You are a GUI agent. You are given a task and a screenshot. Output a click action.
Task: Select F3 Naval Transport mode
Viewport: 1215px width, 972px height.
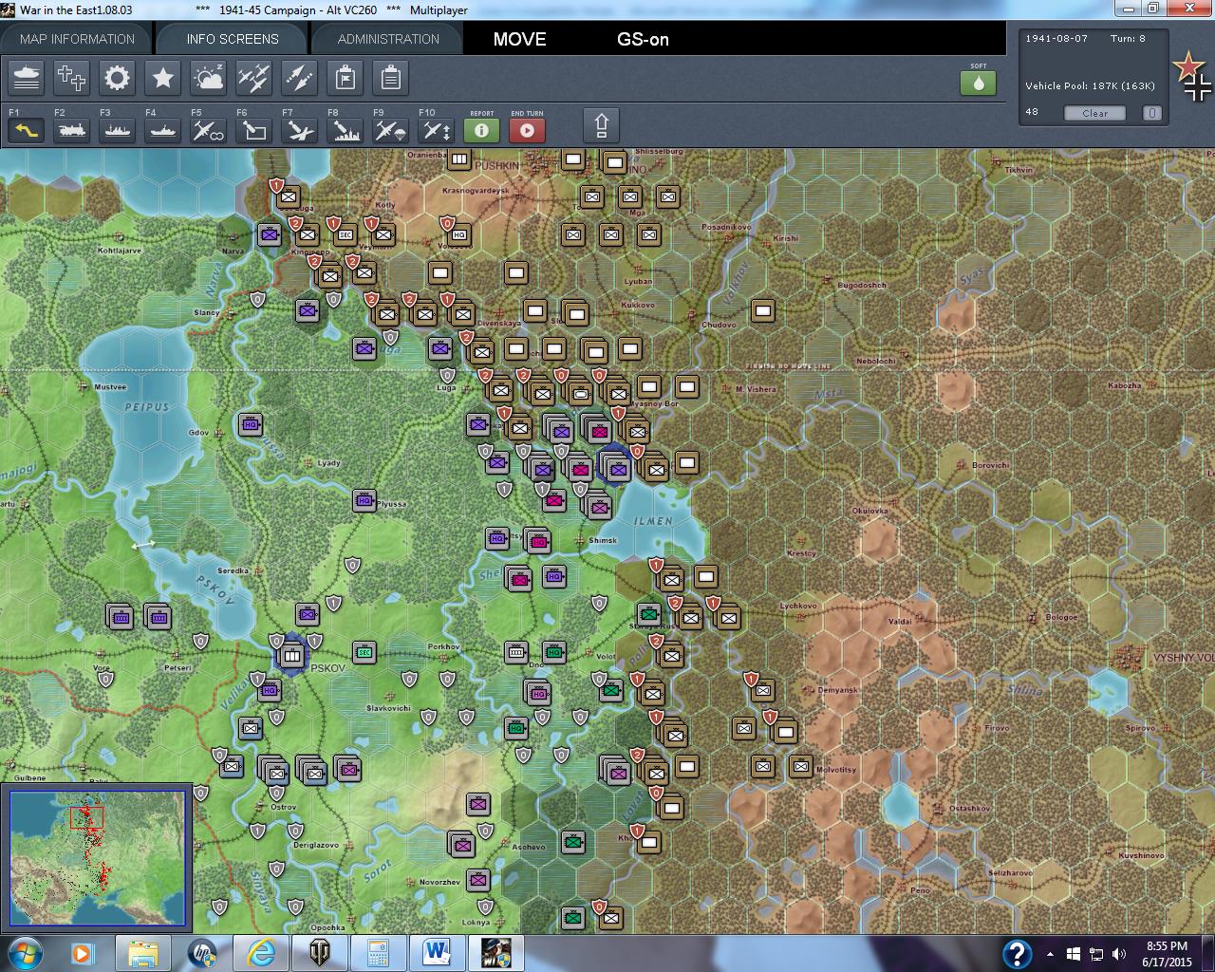pos(117,129)
